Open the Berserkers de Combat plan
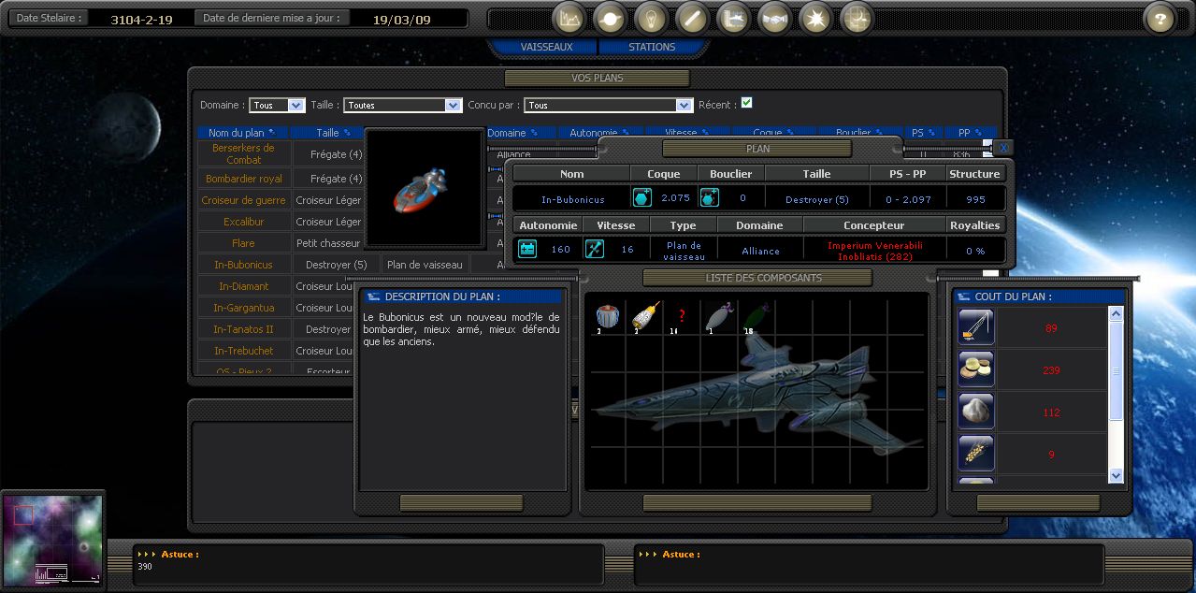 244,153
